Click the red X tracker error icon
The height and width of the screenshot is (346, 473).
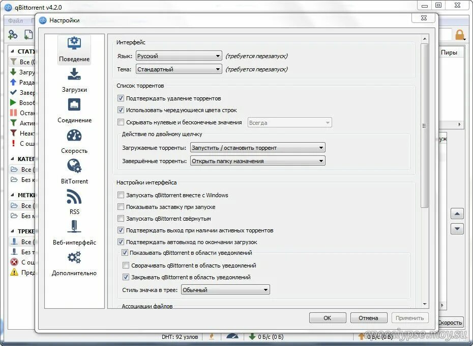[14, 262]
